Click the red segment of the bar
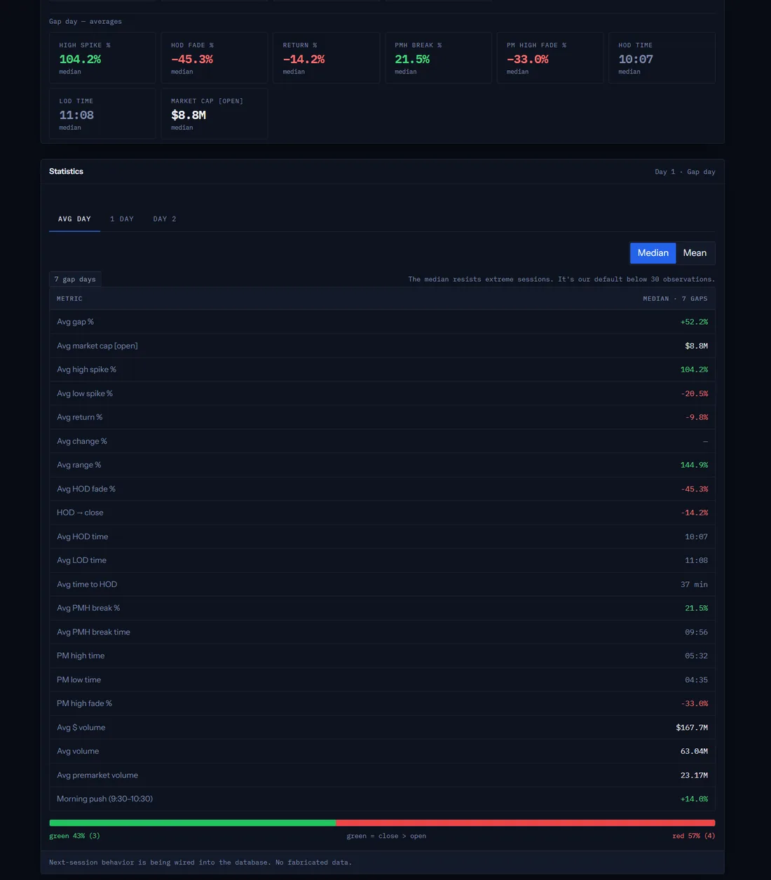The width and height of the screenshot is (771, 880). 526,823
